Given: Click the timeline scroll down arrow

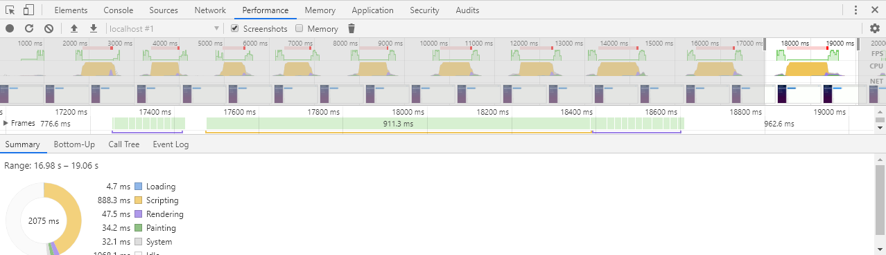Looking at the screenshot, I should pos(880,127).
